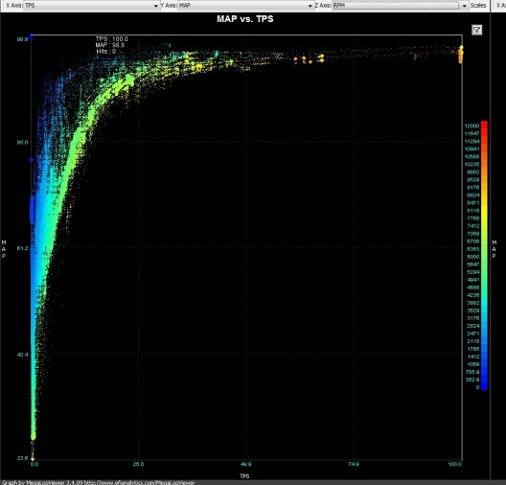Image resolution: width=506 pixels, height=485 pixels.
Task: Click the 'Hits : 0' cursor readout
Action: (x=105, y=51)
